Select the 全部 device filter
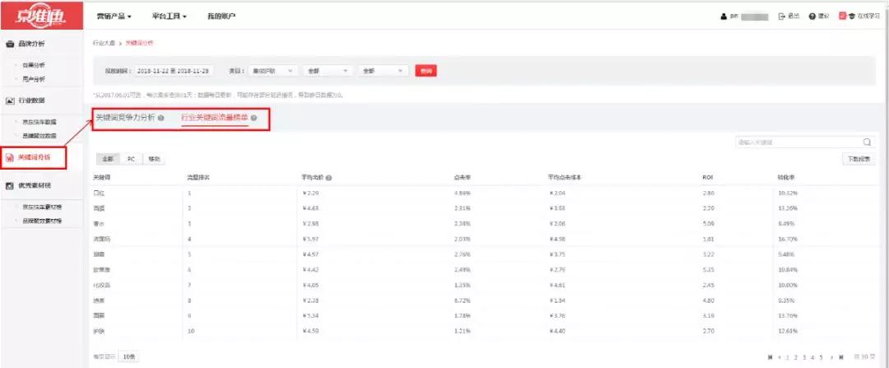 pos(108,159)
